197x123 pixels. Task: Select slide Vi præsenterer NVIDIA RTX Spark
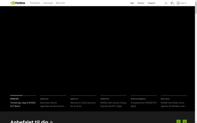tap(143, 104)
